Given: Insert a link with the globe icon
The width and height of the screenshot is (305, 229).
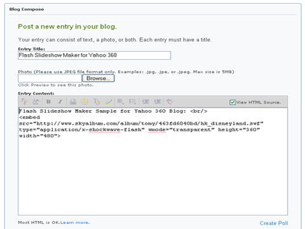Looking at the screenshot, I should tap(73, 102).
